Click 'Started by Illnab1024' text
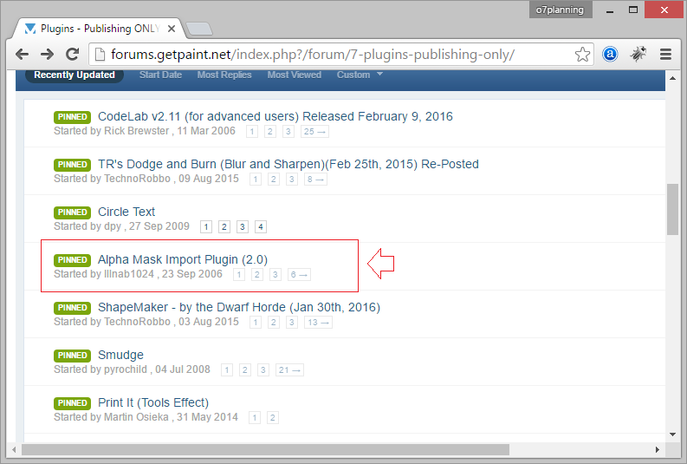687x464 pixels. 104,274
